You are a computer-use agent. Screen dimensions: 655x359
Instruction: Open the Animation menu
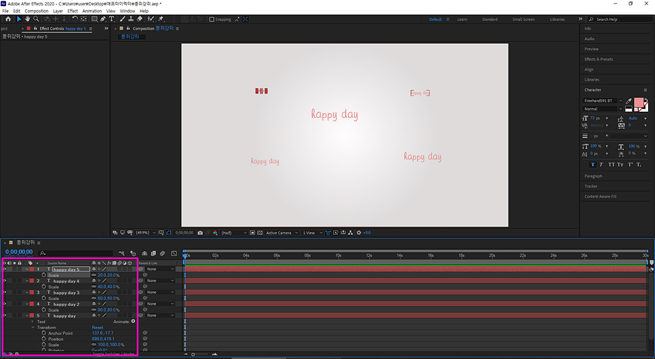pos(92,11)
